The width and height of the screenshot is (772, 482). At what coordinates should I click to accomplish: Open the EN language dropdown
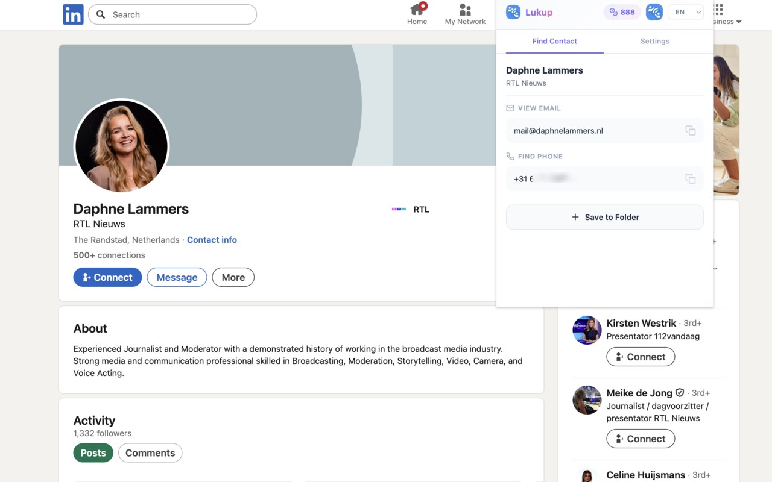pyautogui.click(x=686, y=12)
